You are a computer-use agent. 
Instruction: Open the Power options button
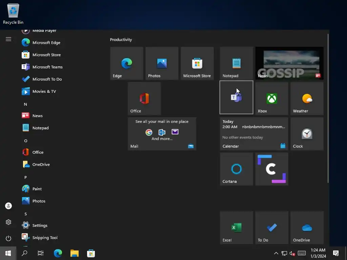[x=8, y=238]
